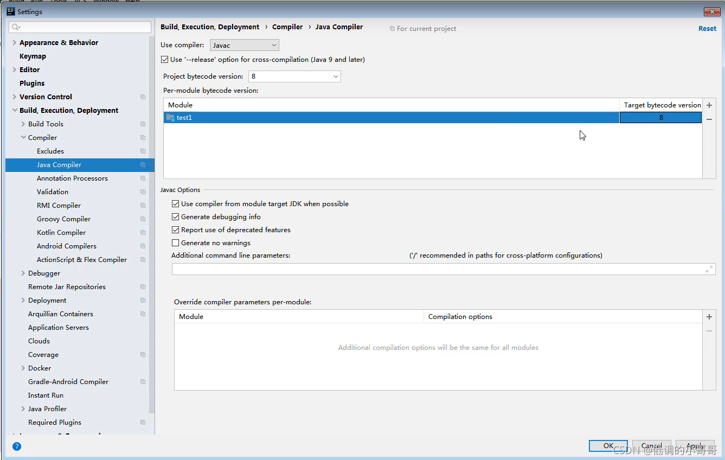
Task: Click project-level icon next to Deployment
Action: [143, 301]
